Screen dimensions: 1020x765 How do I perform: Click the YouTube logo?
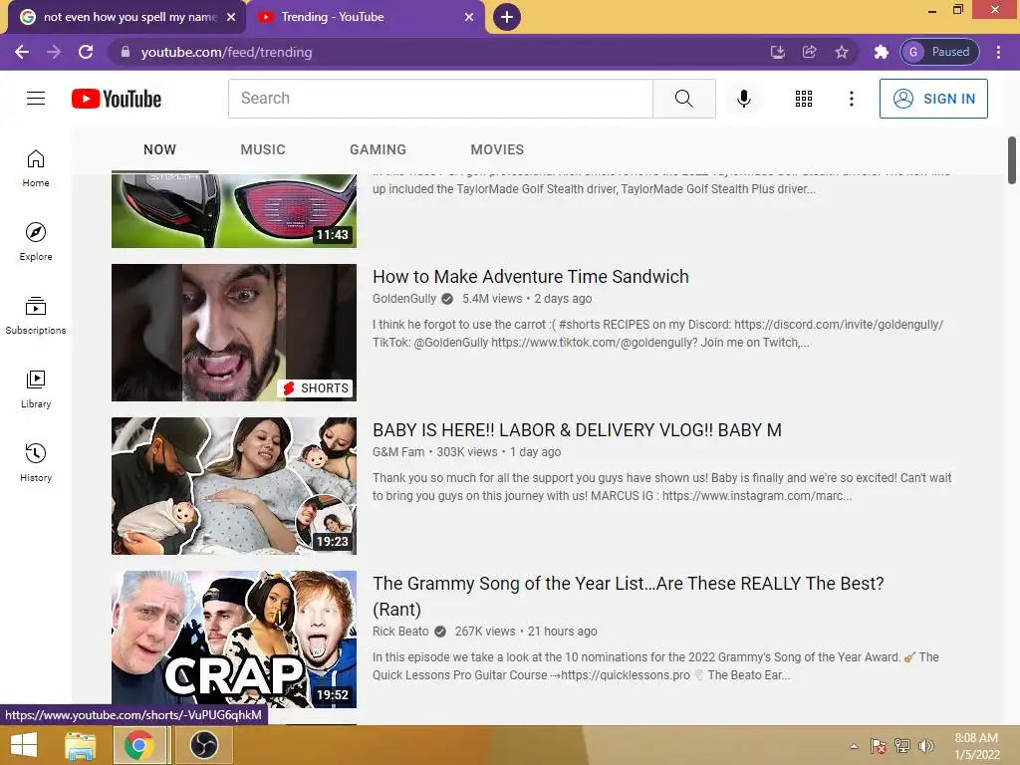(117, 99)
